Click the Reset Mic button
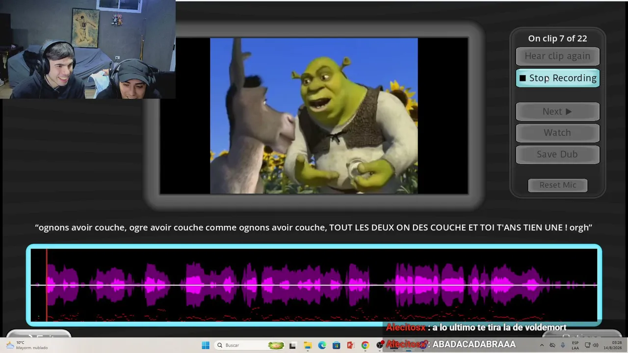This screenshot has height=353, width=628. pos(558,185)
